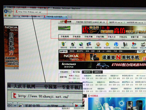Open the LG brand link

click(103, 51)
